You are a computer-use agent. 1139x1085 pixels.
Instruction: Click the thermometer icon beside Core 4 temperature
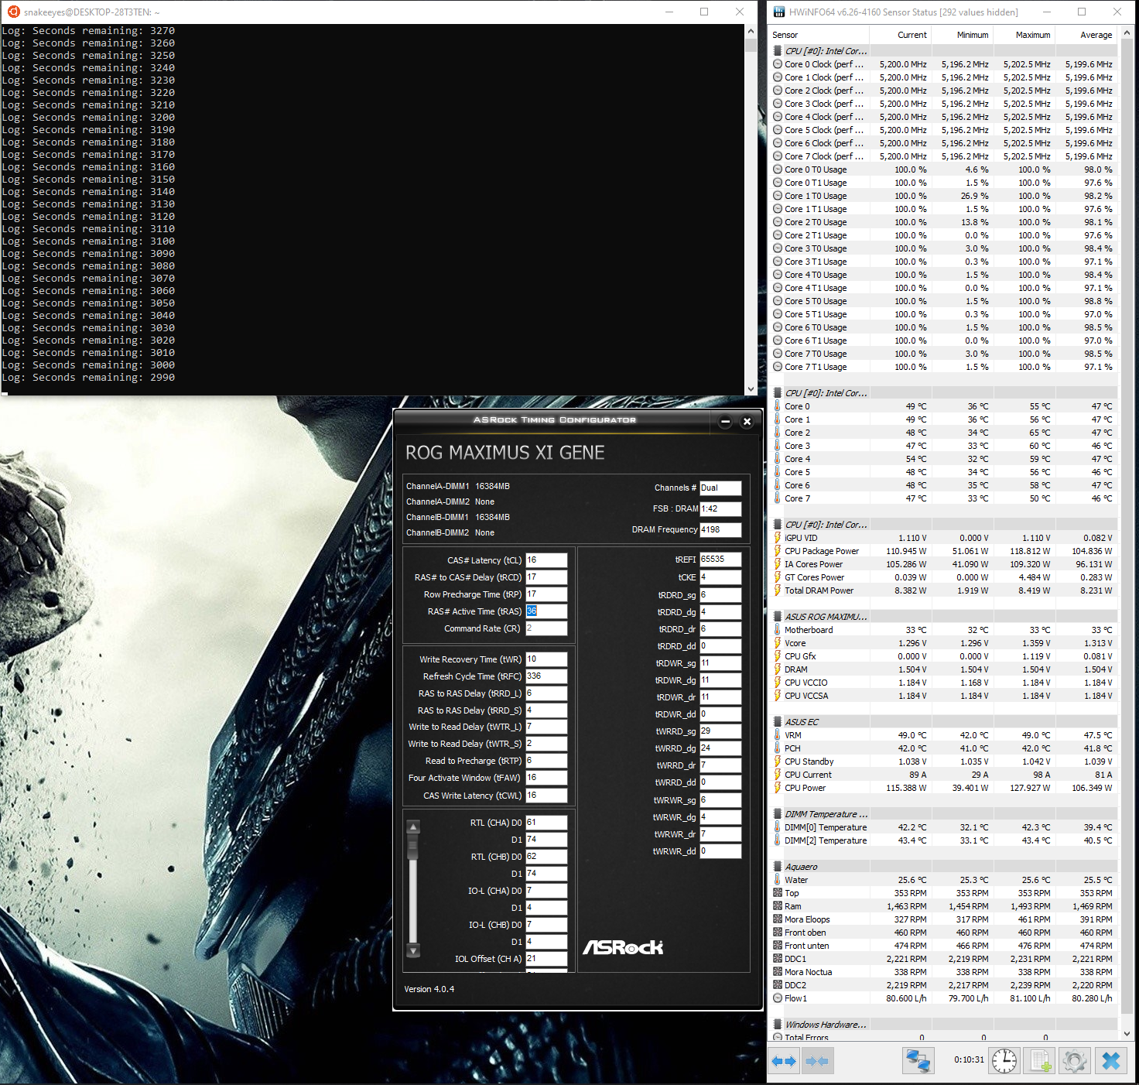(778, 459)
